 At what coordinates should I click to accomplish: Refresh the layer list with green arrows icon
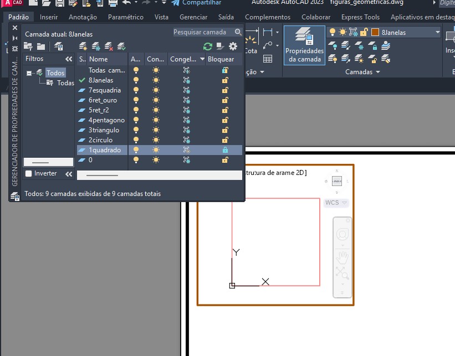pos(208,47)
